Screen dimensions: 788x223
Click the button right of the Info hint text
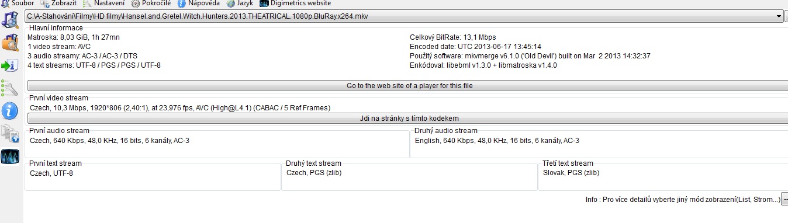coord(785,200)
